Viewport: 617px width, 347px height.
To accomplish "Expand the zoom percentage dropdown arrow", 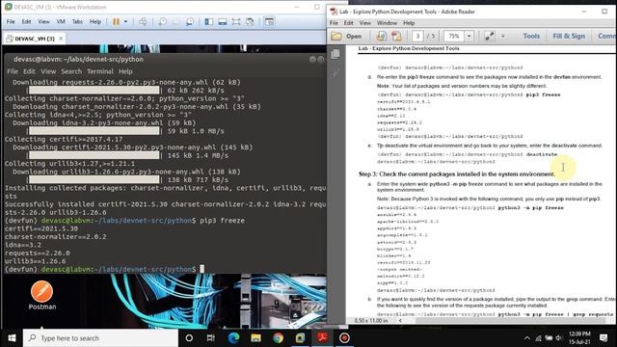I will point(469,37).
